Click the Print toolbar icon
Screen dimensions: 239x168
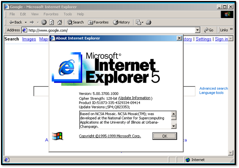tap(149, 22)
